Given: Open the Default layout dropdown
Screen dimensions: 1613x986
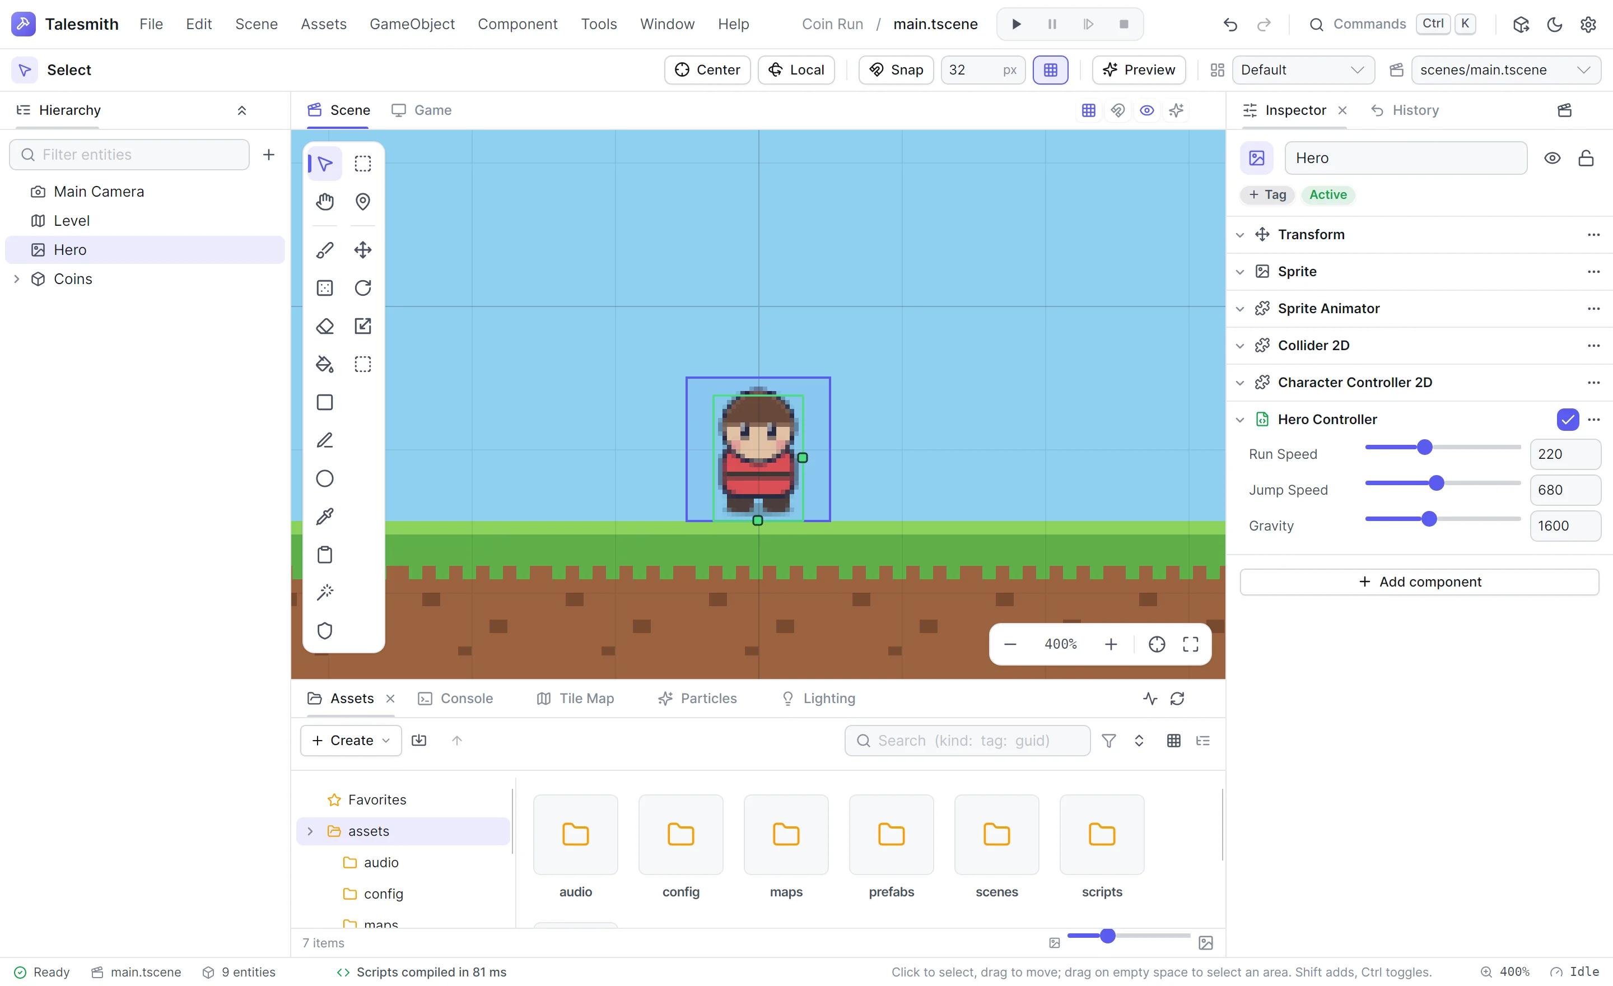Looking at the screenshot, I should point(1303,69).
